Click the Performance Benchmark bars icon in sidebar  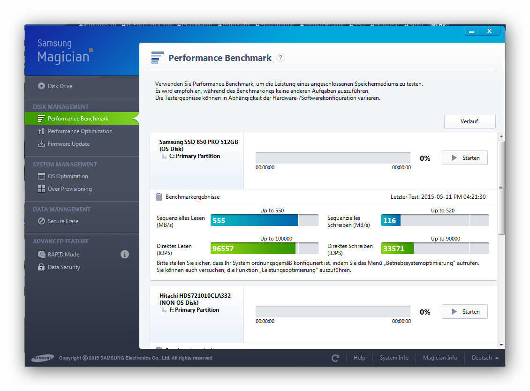coord(41,119)
